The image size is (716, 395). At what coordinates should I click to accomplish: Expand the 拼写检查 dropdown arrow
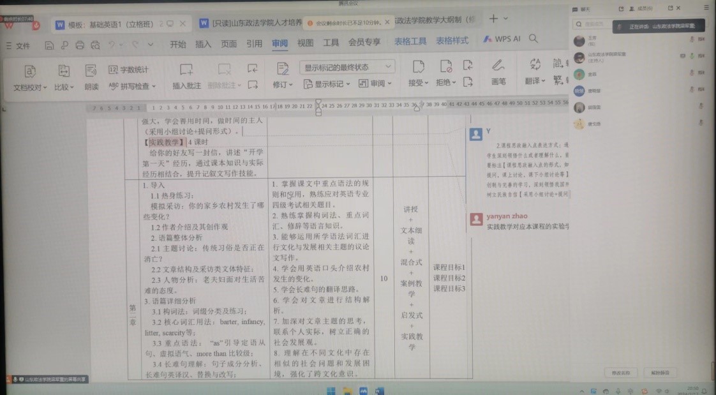(154, 86)
